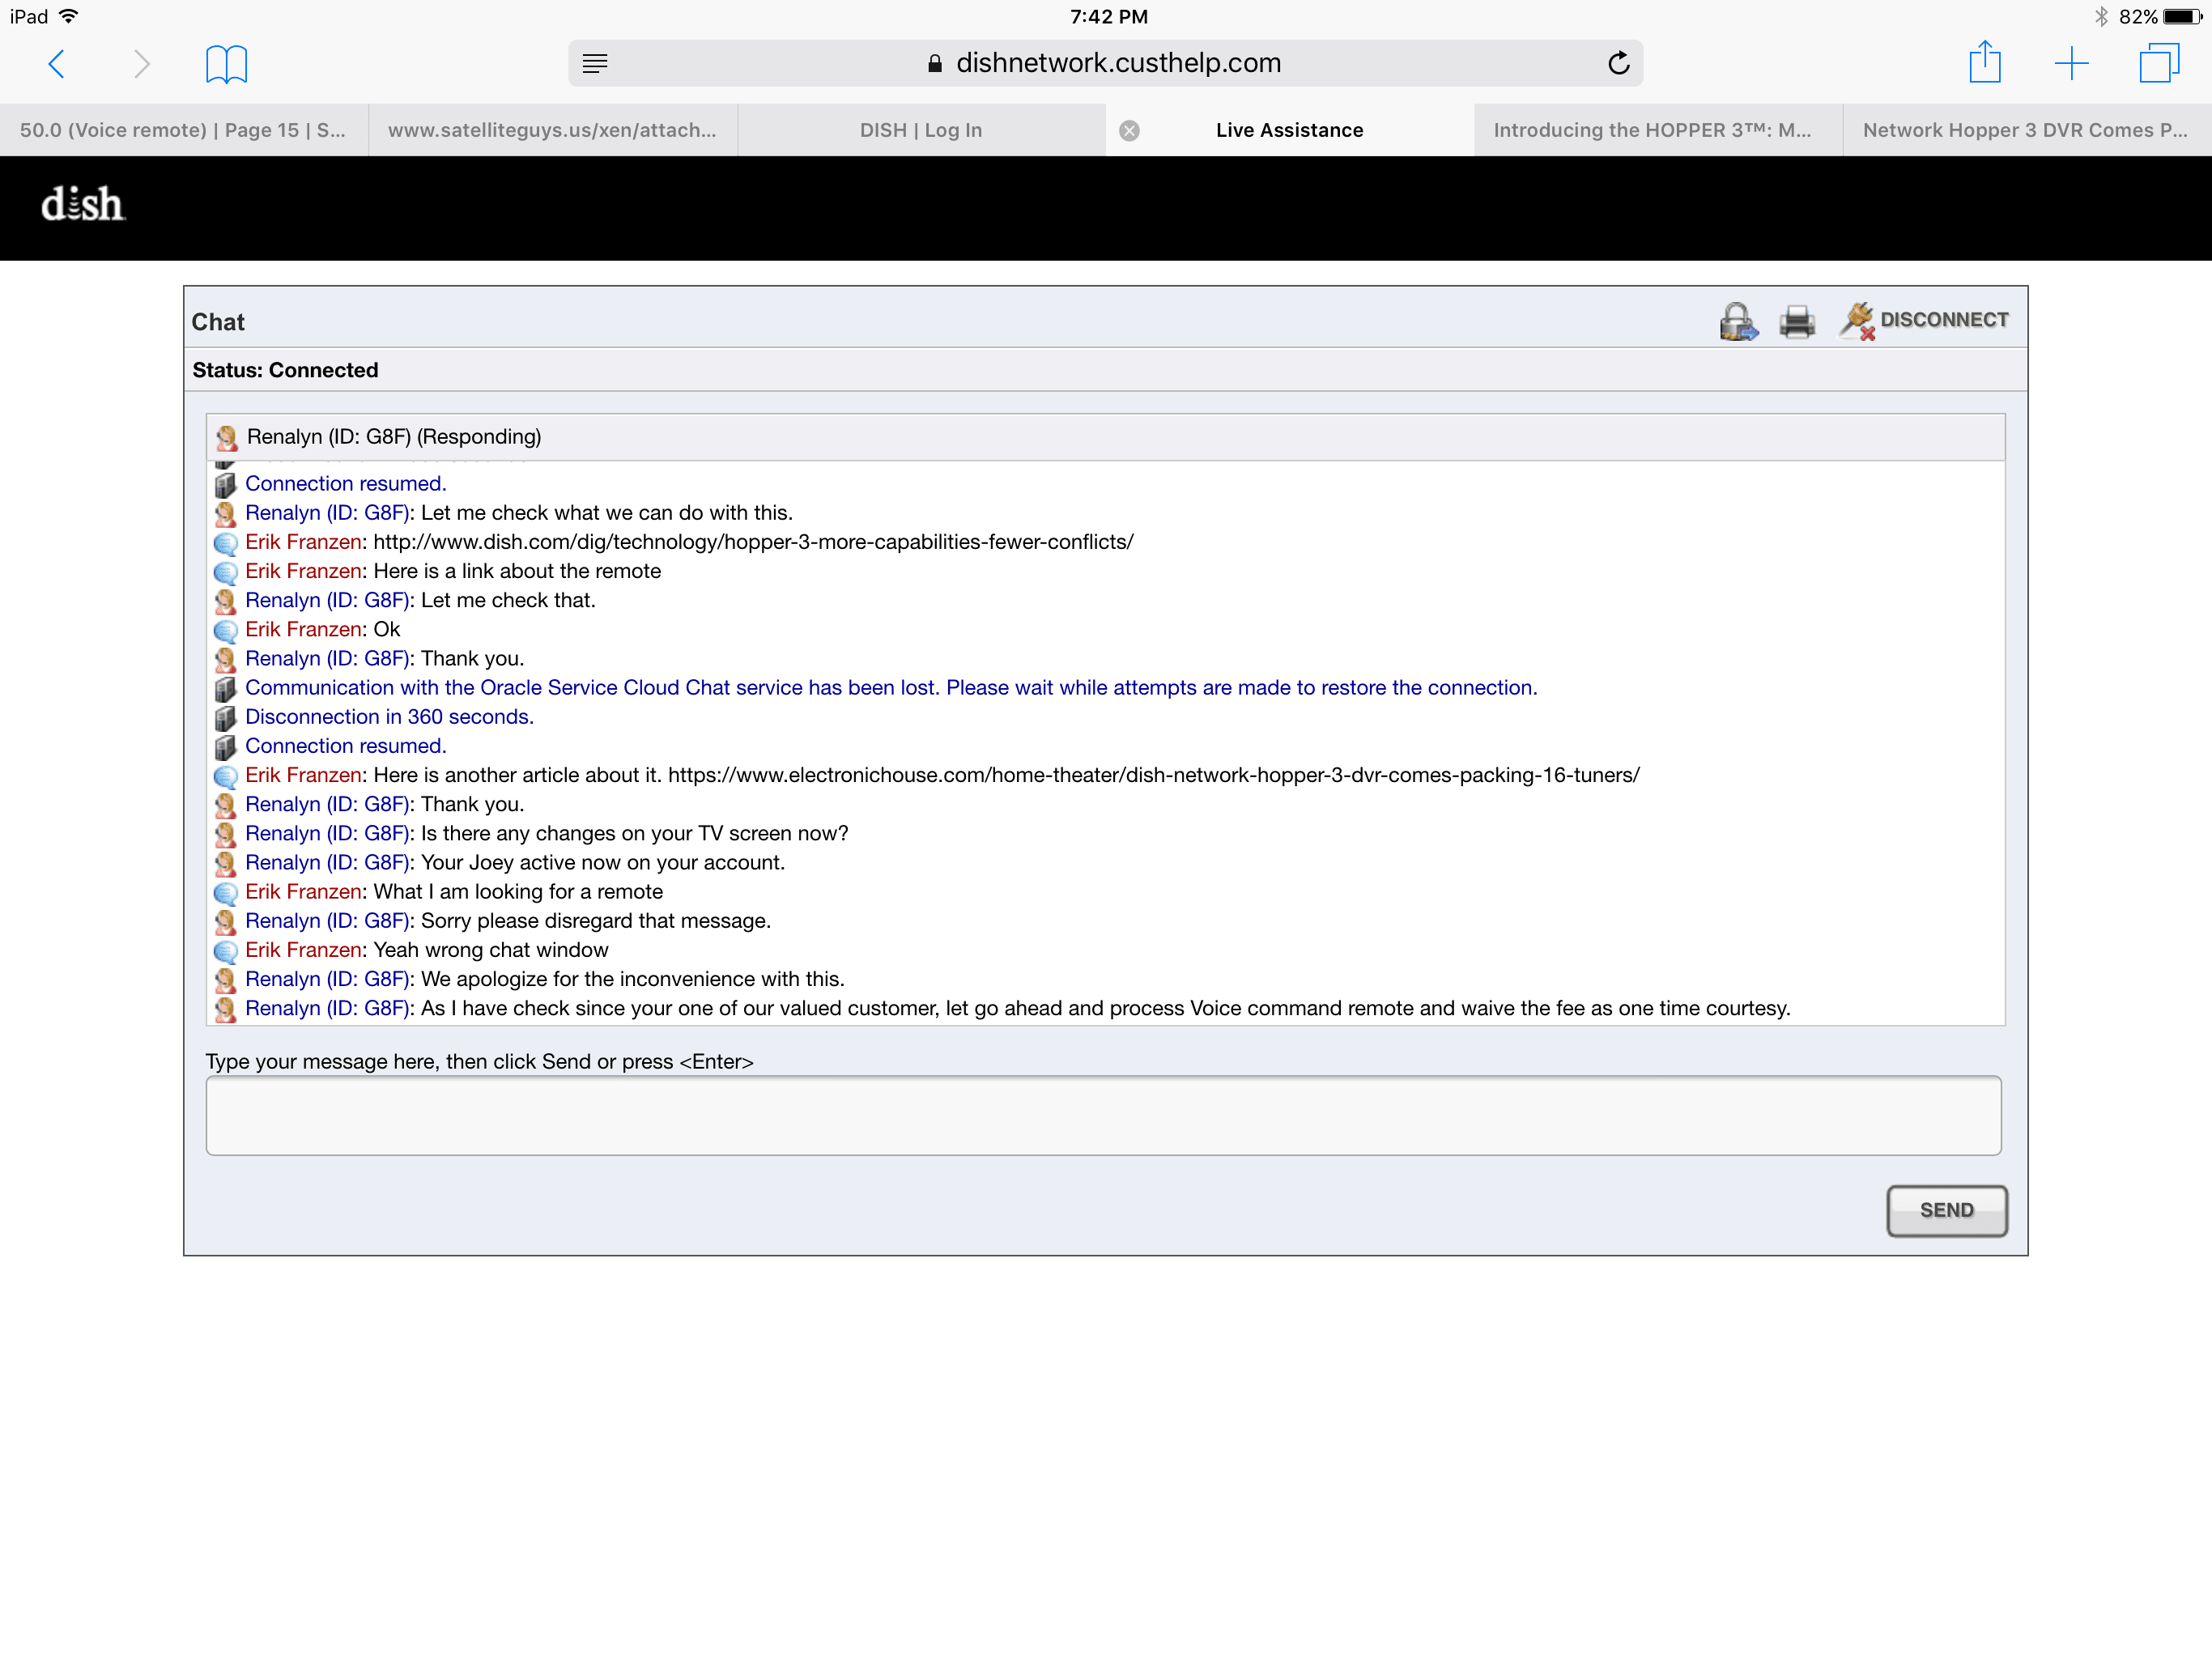Add a new tab with the plus icon
2212x1658 pixels.
tap(2072, 64)
